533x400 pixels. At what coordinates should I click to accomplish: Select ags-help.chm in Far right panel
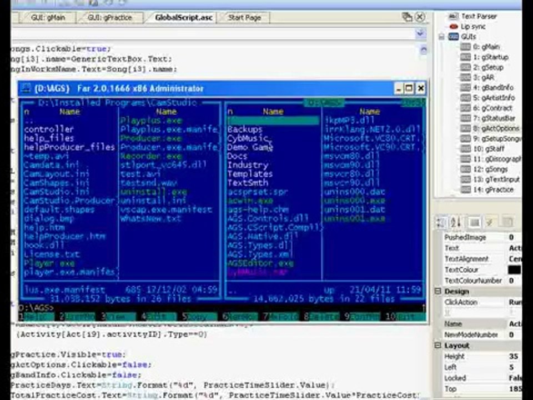click(258, 209)
